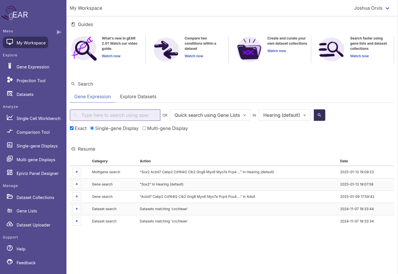Open the Hearing (default) collection dropdown
The image size is (398, 274).
tap(284, 115)
